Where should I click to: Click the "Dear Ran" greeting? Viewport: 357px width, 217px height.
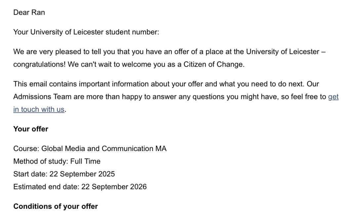[x=29, y=13]
